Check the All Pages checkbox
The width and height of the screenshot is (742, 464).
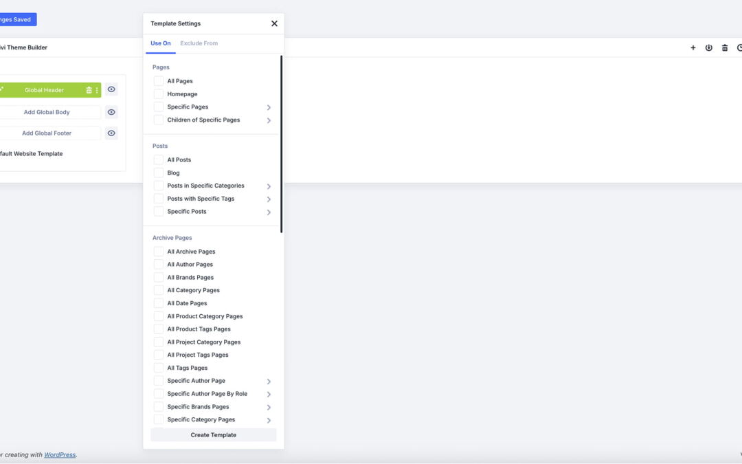(x=159, y=81)
